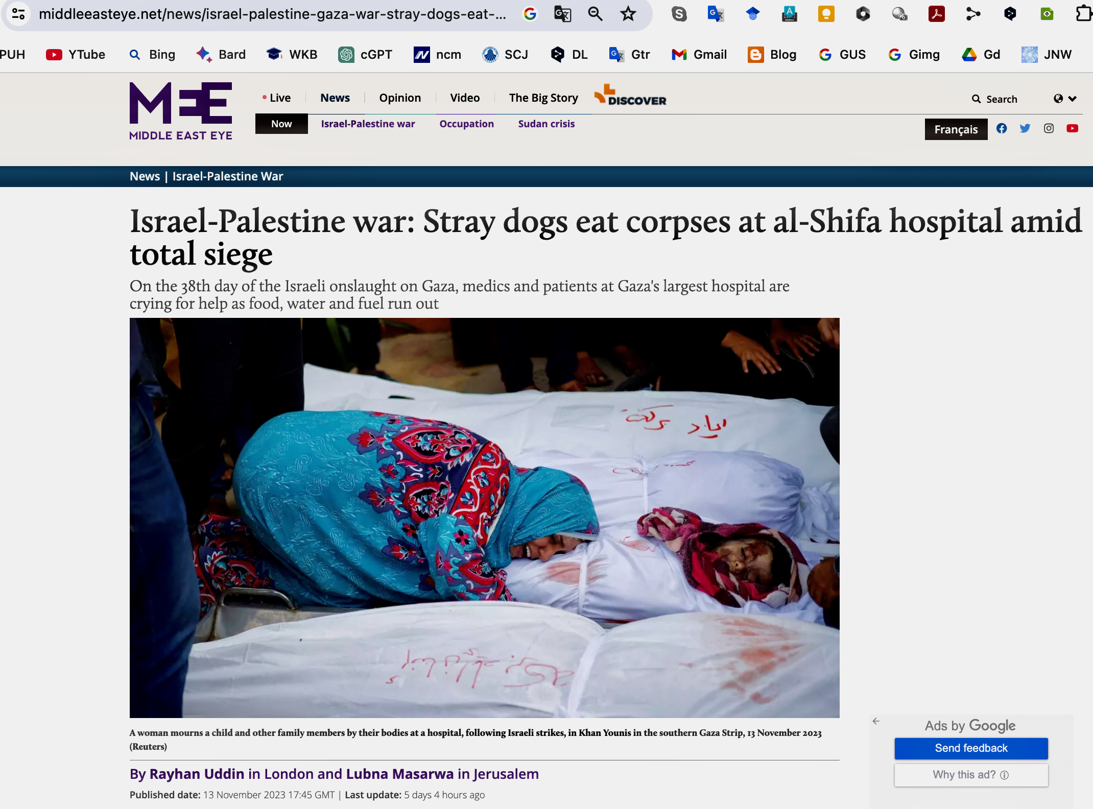This screenshot has height=809, width=1093.
Task: Open the Bard bookmark
Action: [x=221, y=55]
